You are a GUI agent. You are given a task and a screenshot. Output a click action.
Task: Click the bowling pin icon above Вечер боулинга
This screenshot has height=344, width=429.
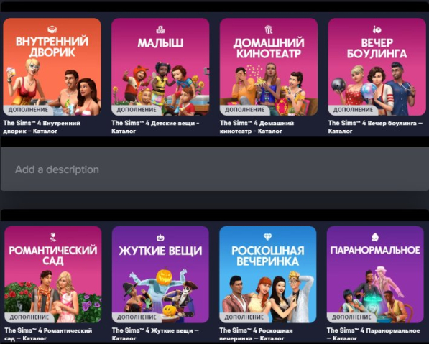(x=377, y=29)
